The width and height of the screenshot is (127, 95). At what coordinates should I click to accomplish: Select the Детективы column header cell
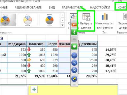[x=88, y=44]
